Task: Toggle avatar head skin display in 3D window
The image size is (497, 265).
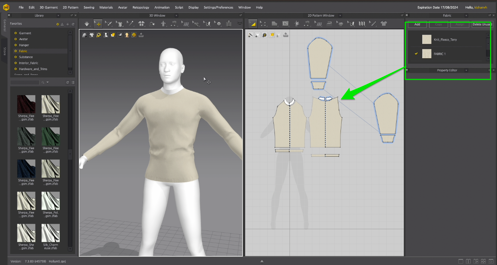Action: pos(127,35)
